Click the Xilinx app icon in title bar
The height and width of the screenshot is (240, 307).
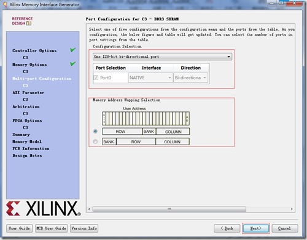point(6,4)
